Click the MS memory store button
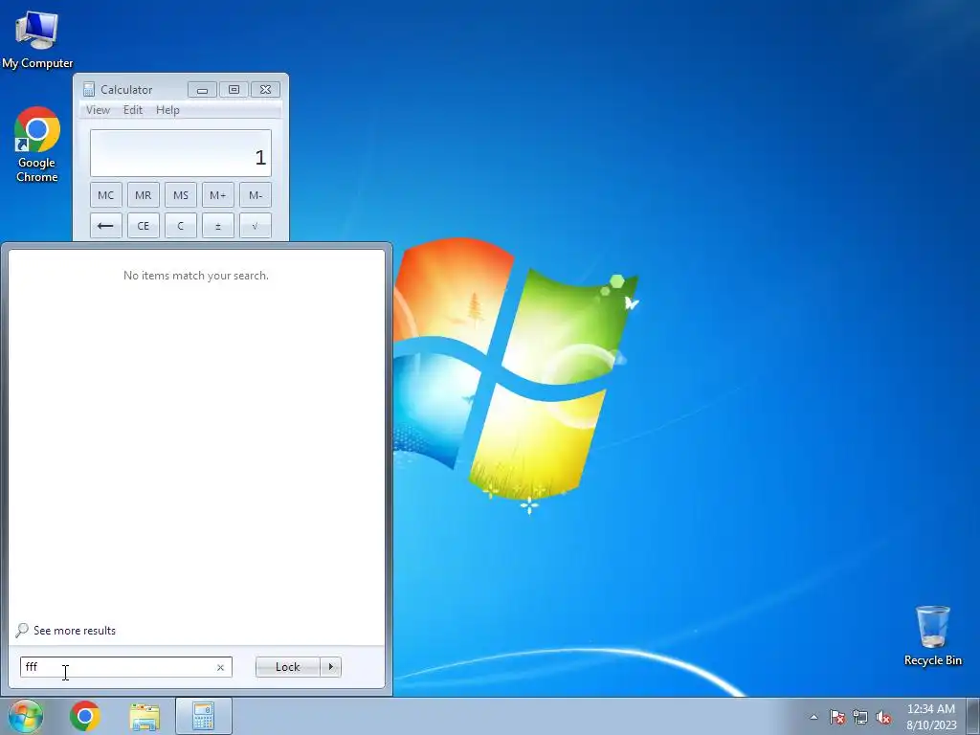This screenshot has width=980, height=735. coord(181,195)
